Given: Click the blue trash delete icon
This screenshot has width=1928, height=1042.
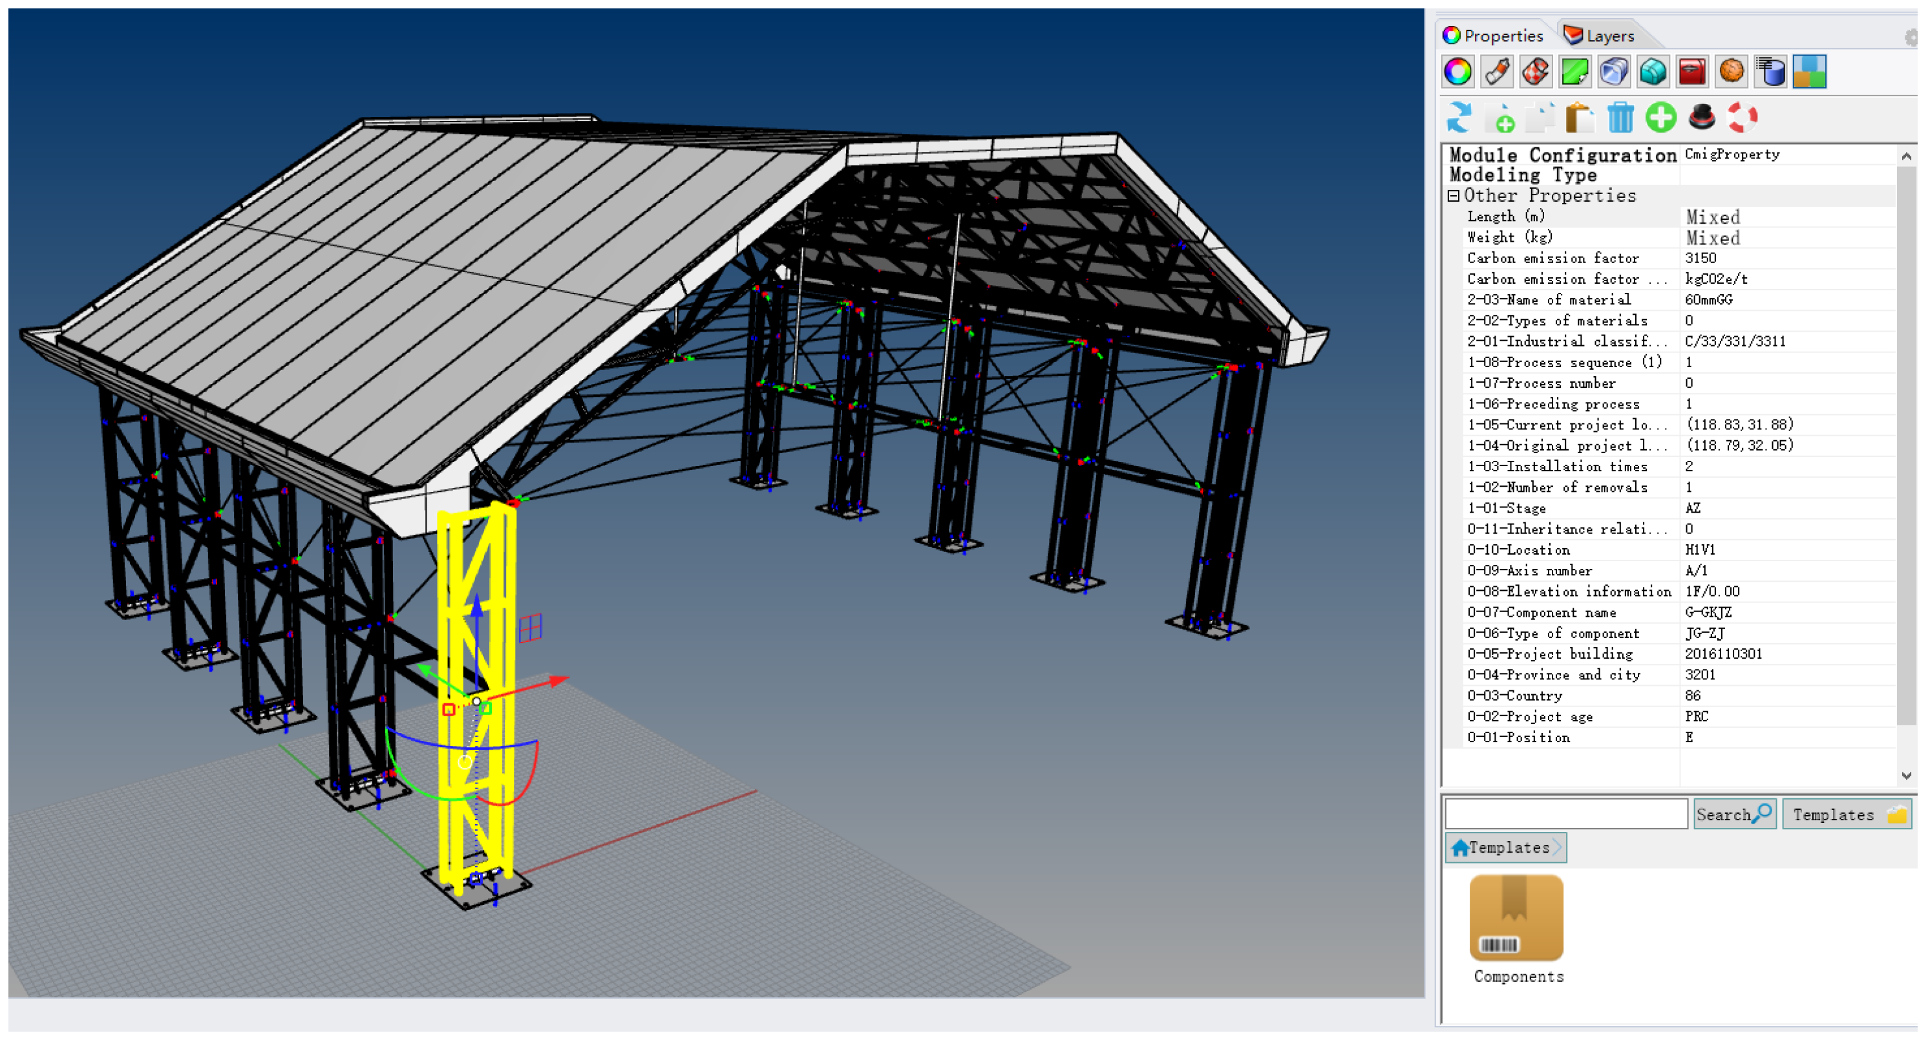Looking at the screenshot, I should point(1620,118).
